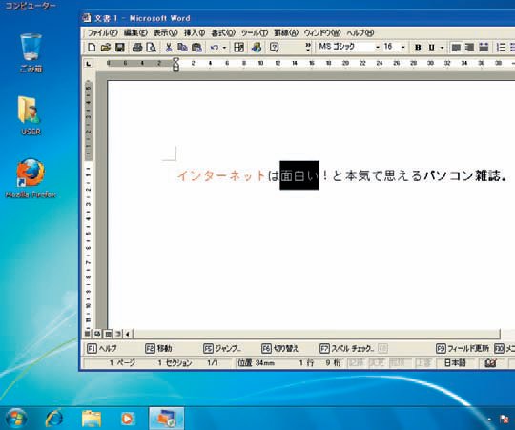
Task: Open print preview from the toolbar
Action: (x=151, y=48)
